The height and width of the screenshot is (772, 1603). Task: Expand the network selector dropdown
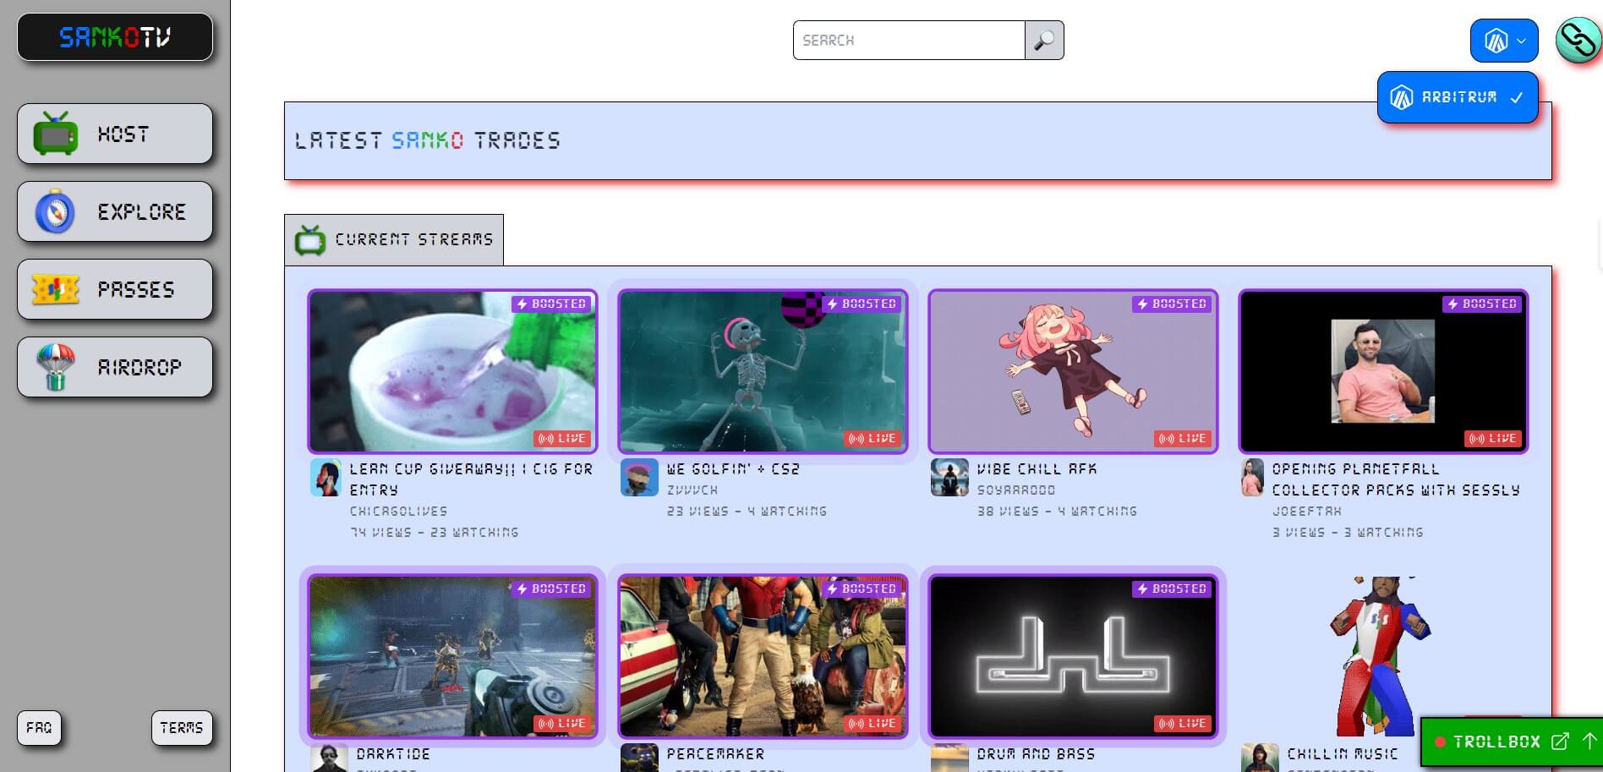point(1504,41)
